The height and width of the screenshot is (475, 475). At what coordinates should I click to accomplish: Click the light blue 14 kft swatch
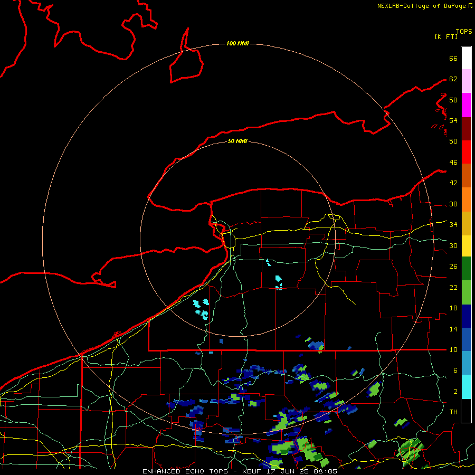point(466,363)
